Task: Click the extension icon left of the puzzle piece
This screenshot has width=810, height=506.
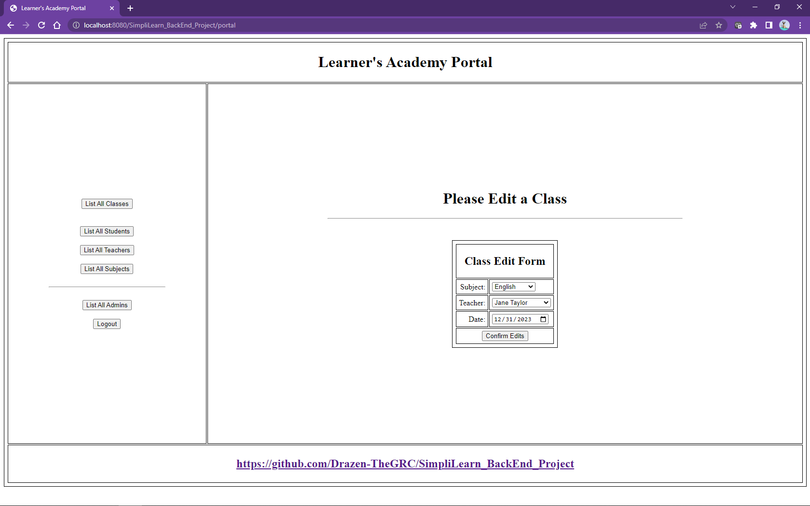Action: (738, 25)
